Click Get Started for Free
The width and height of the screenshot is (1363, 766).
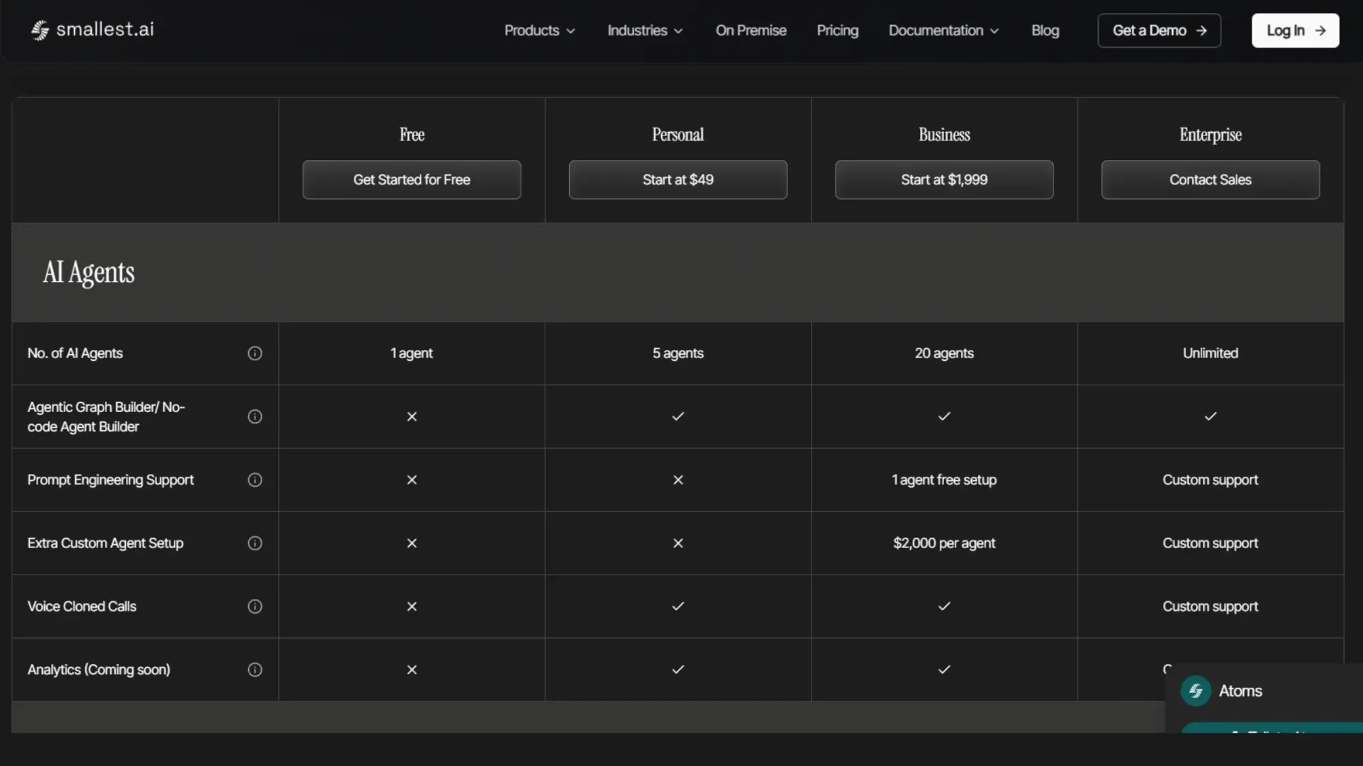(x=411, y=180)
